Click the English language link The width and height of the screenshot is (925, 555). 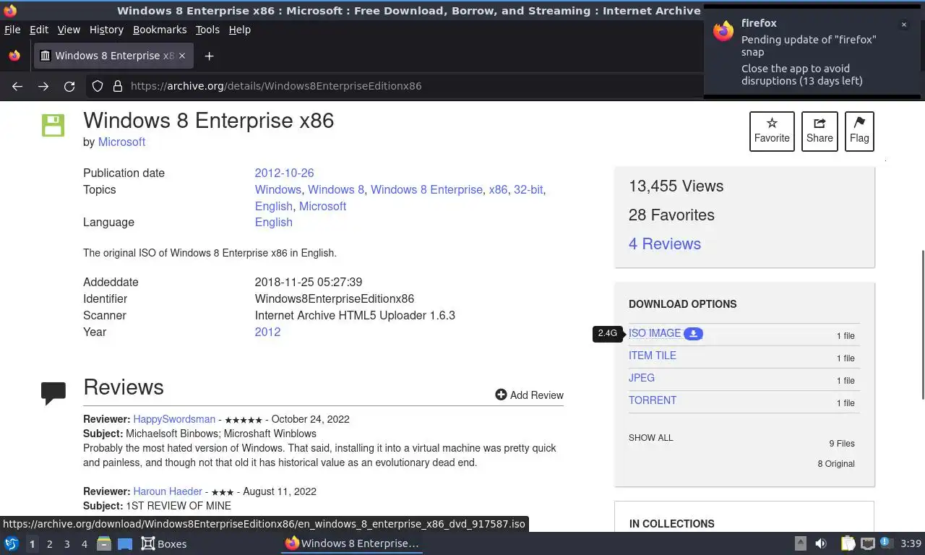click(273, 222)
